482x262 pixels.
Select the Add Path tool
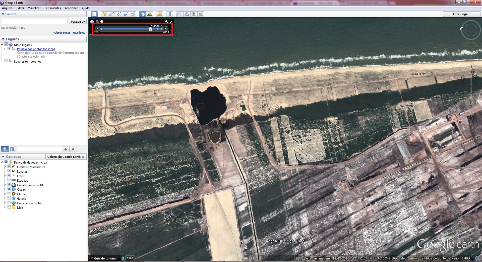coord(118,14)
